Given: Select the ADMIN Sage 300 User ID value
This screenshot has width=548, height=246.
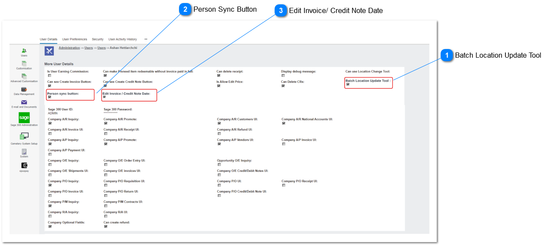Looking at the screenshot, I should 53,113.
